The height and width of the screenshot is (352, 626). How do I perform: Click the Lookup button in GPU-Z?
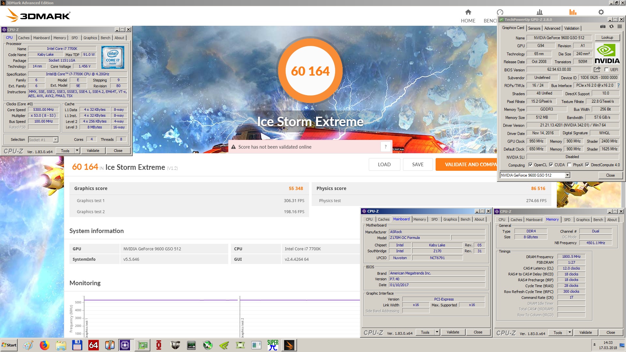click(607, 37)
